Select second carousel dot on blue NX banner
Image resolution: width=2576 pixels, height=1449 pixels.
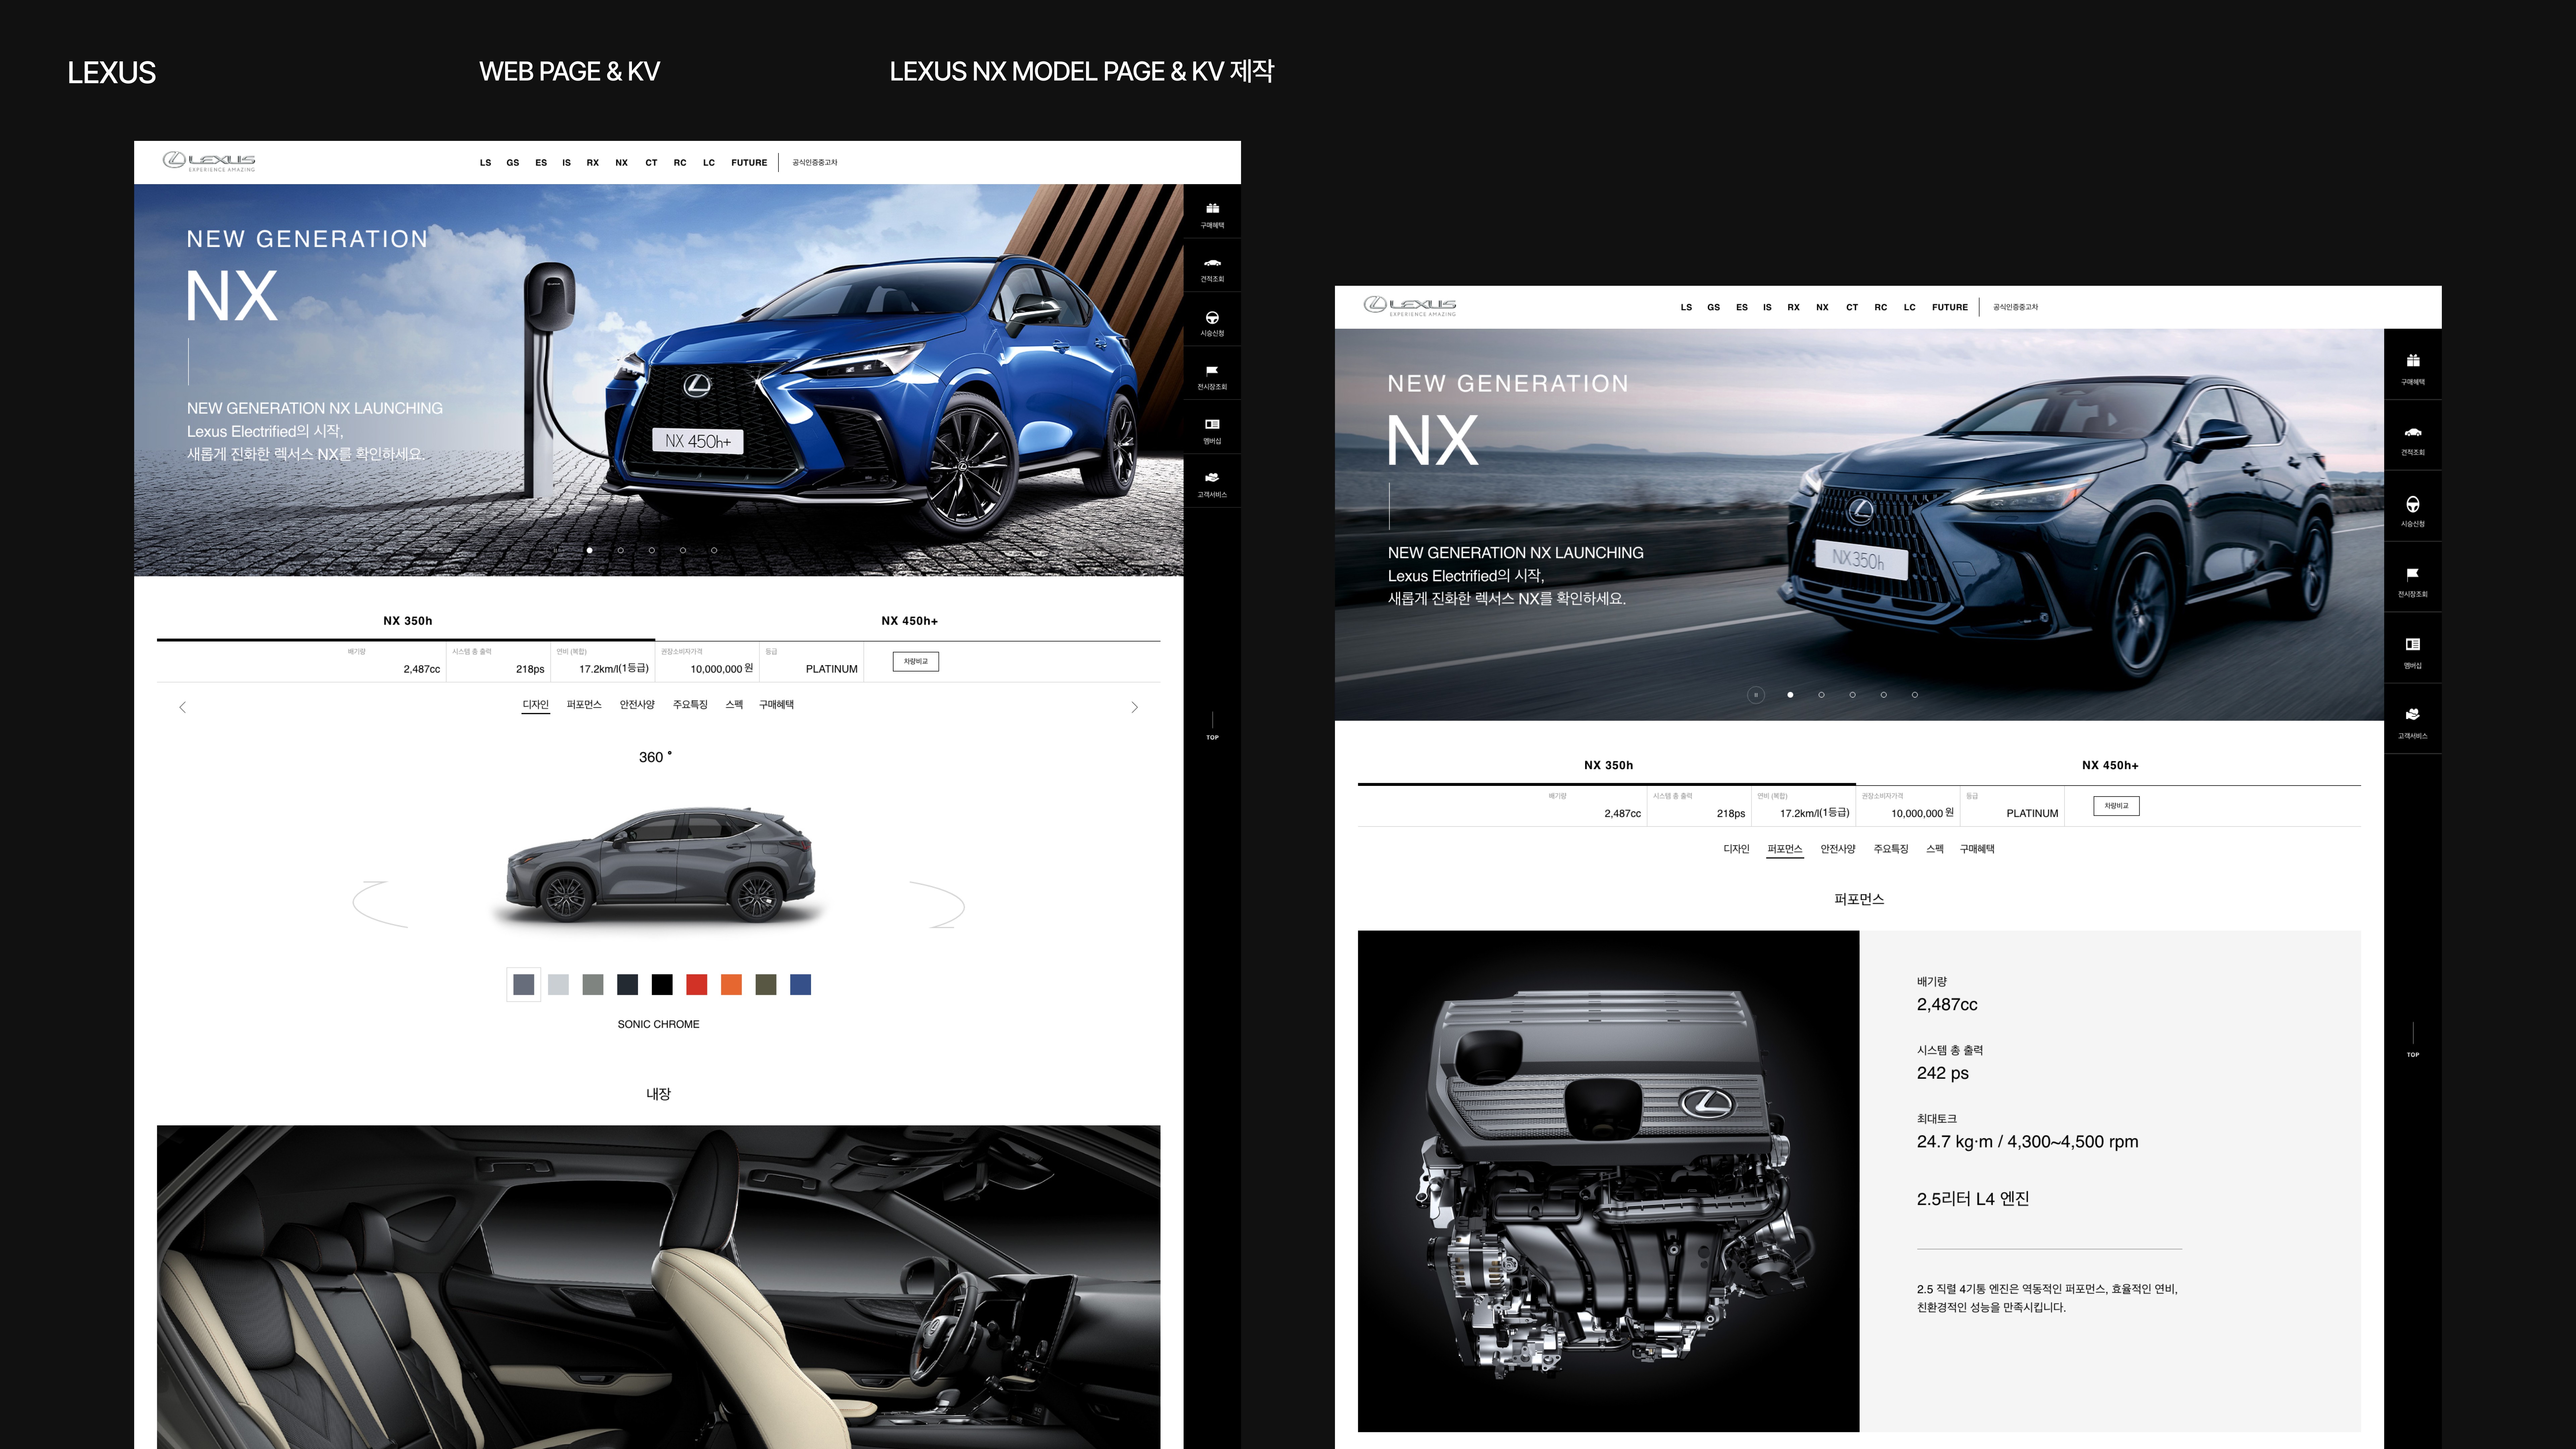(x=621, y=550)
